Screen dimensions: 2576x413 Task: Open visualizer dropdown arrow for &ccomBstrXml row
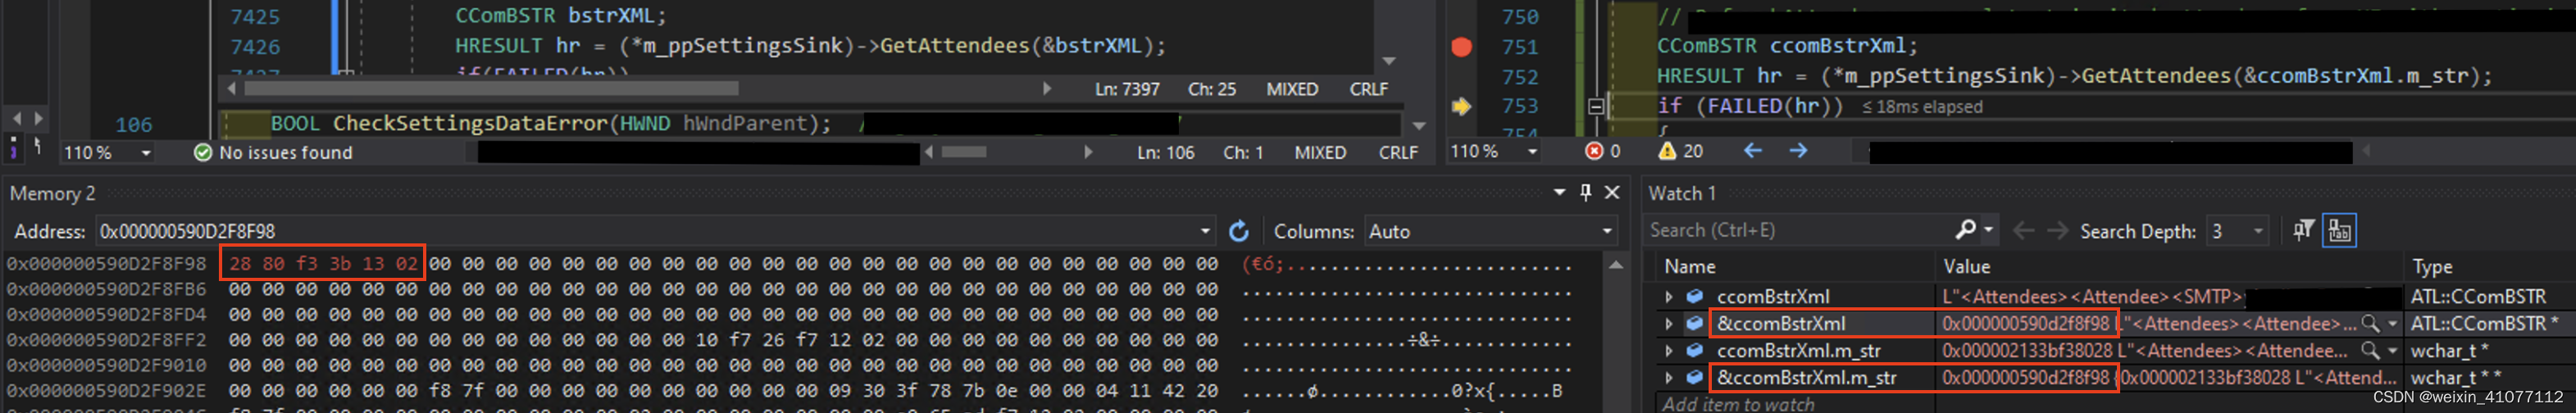point(2392,324)
